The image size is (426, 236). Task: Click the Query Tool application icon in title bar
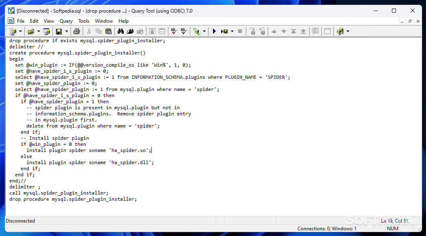point(11,11)
